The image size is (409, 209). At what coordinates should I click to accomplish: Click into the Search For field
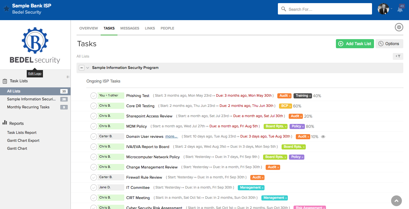(325, 9)
